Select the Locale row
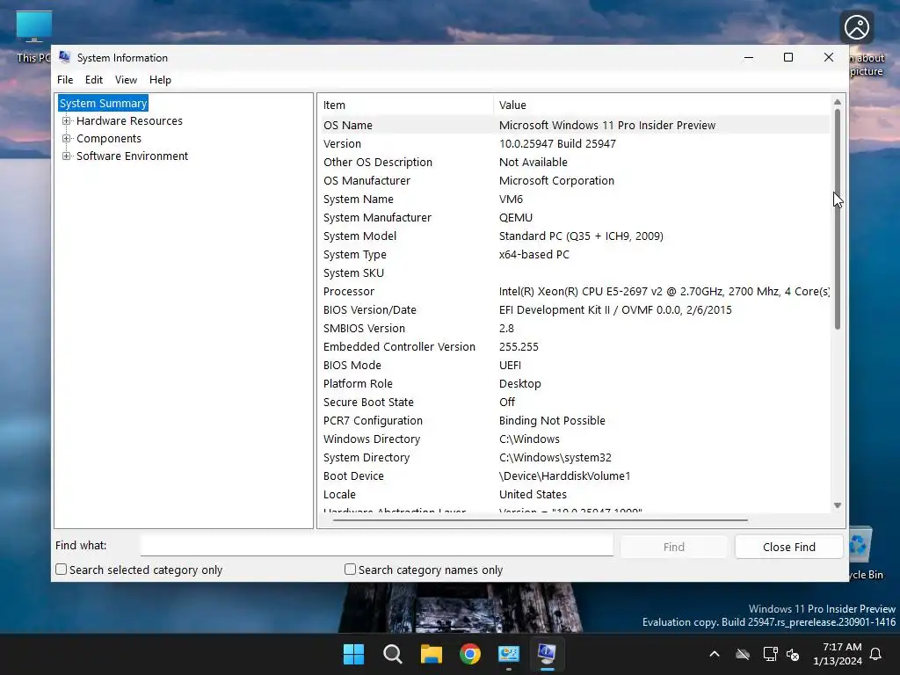The width and height of the screenshot is (900, 675). coord(576,494)
